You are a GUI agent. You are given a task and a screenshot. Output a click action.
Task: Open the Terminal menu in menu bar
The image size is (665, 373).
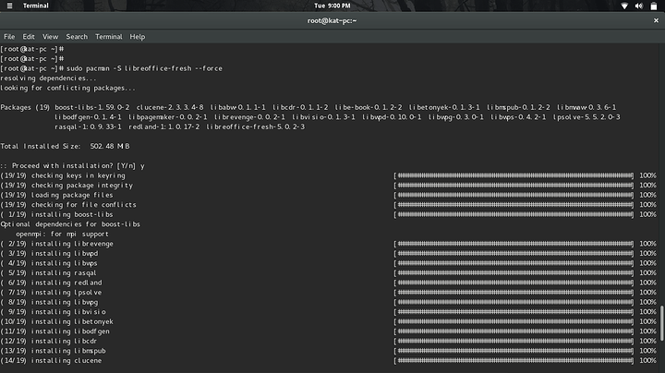pos(108,36)
